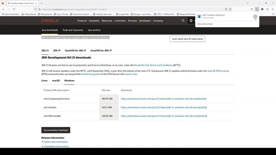
Task: Show the downloaded jdk-21 file in folder
Action: [x=255, y=17]
